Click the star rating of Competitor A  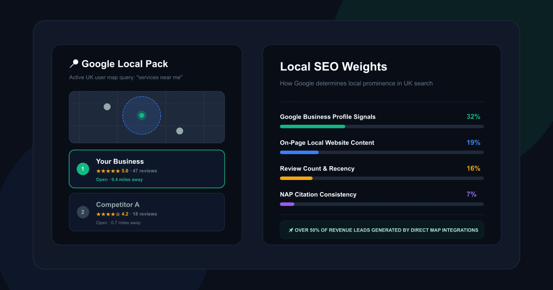tap(108, 214)
